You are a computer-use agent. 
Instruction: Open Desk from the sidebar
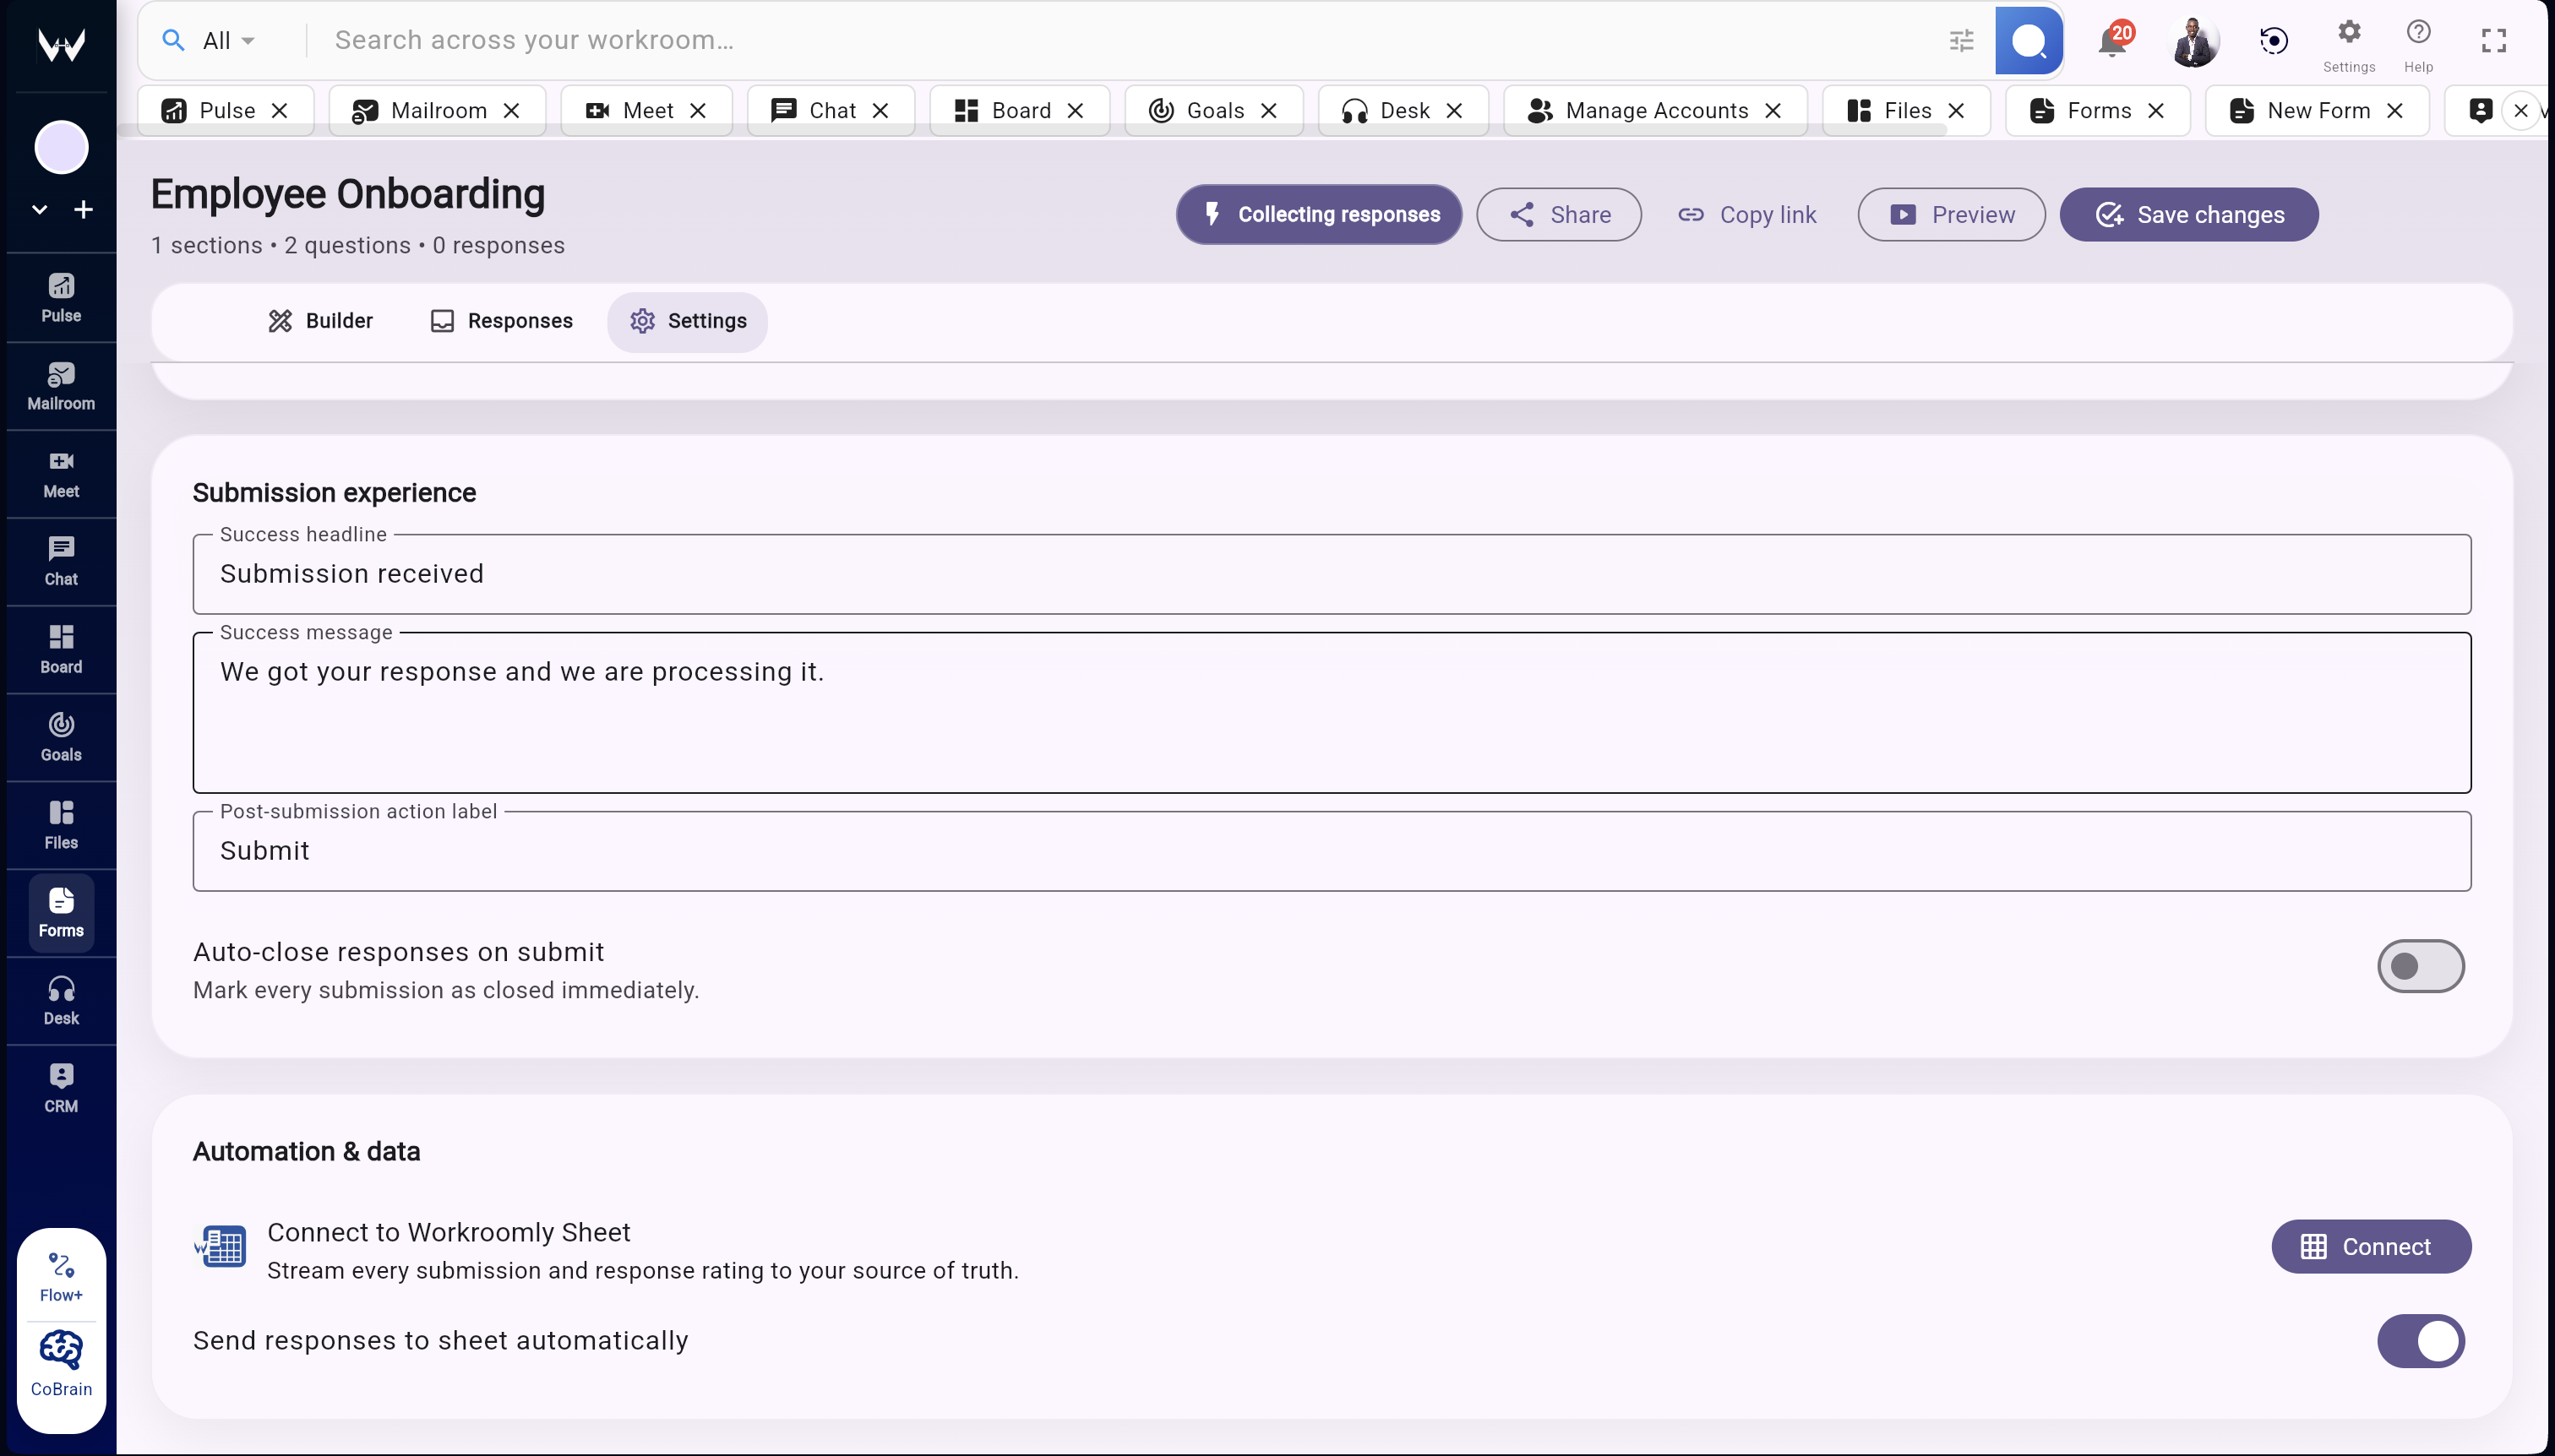coord(60,999)
